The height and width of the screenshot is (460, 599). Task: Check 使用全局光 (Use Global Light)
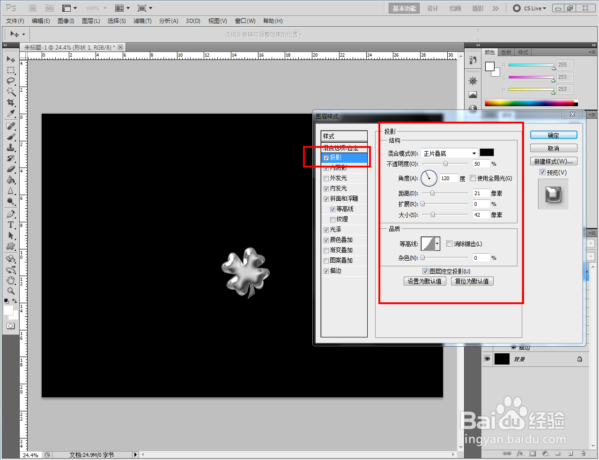pos(473,178)
